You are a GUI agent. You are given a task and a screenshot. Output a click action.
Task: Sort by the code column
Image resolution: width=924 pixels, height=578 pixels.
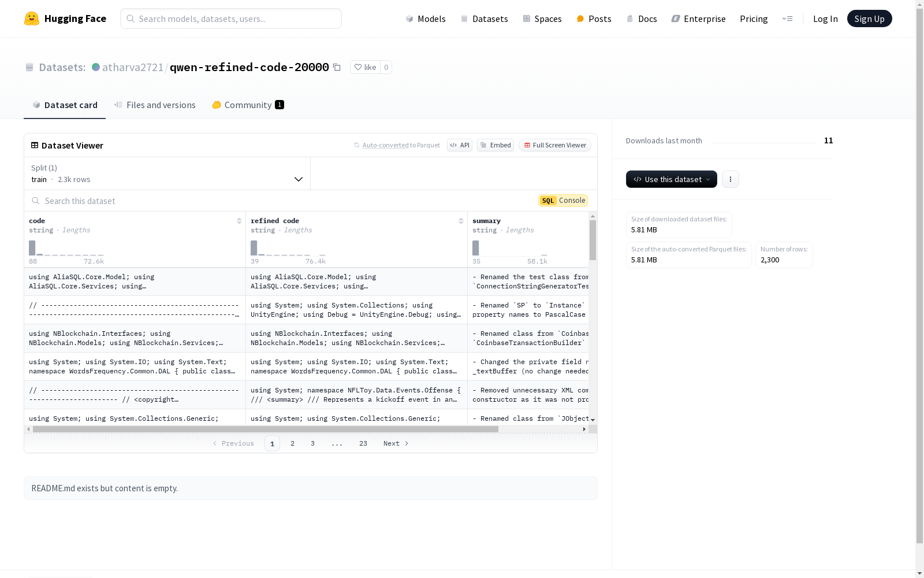tap(239, 221)
